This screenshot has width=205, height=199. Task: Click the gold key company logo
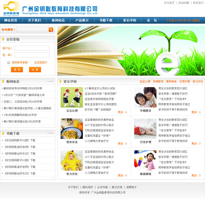(11, 8)
